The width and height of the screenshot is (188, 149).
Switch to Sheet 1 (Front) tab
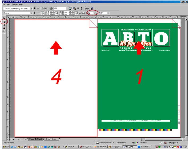(36, 139)
